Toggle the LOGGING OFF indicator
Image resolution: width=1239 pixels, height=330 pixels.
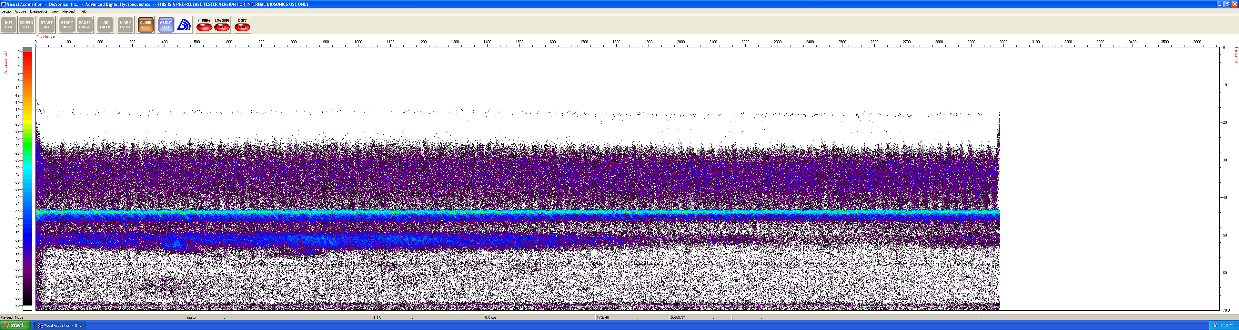pos(222,24)
